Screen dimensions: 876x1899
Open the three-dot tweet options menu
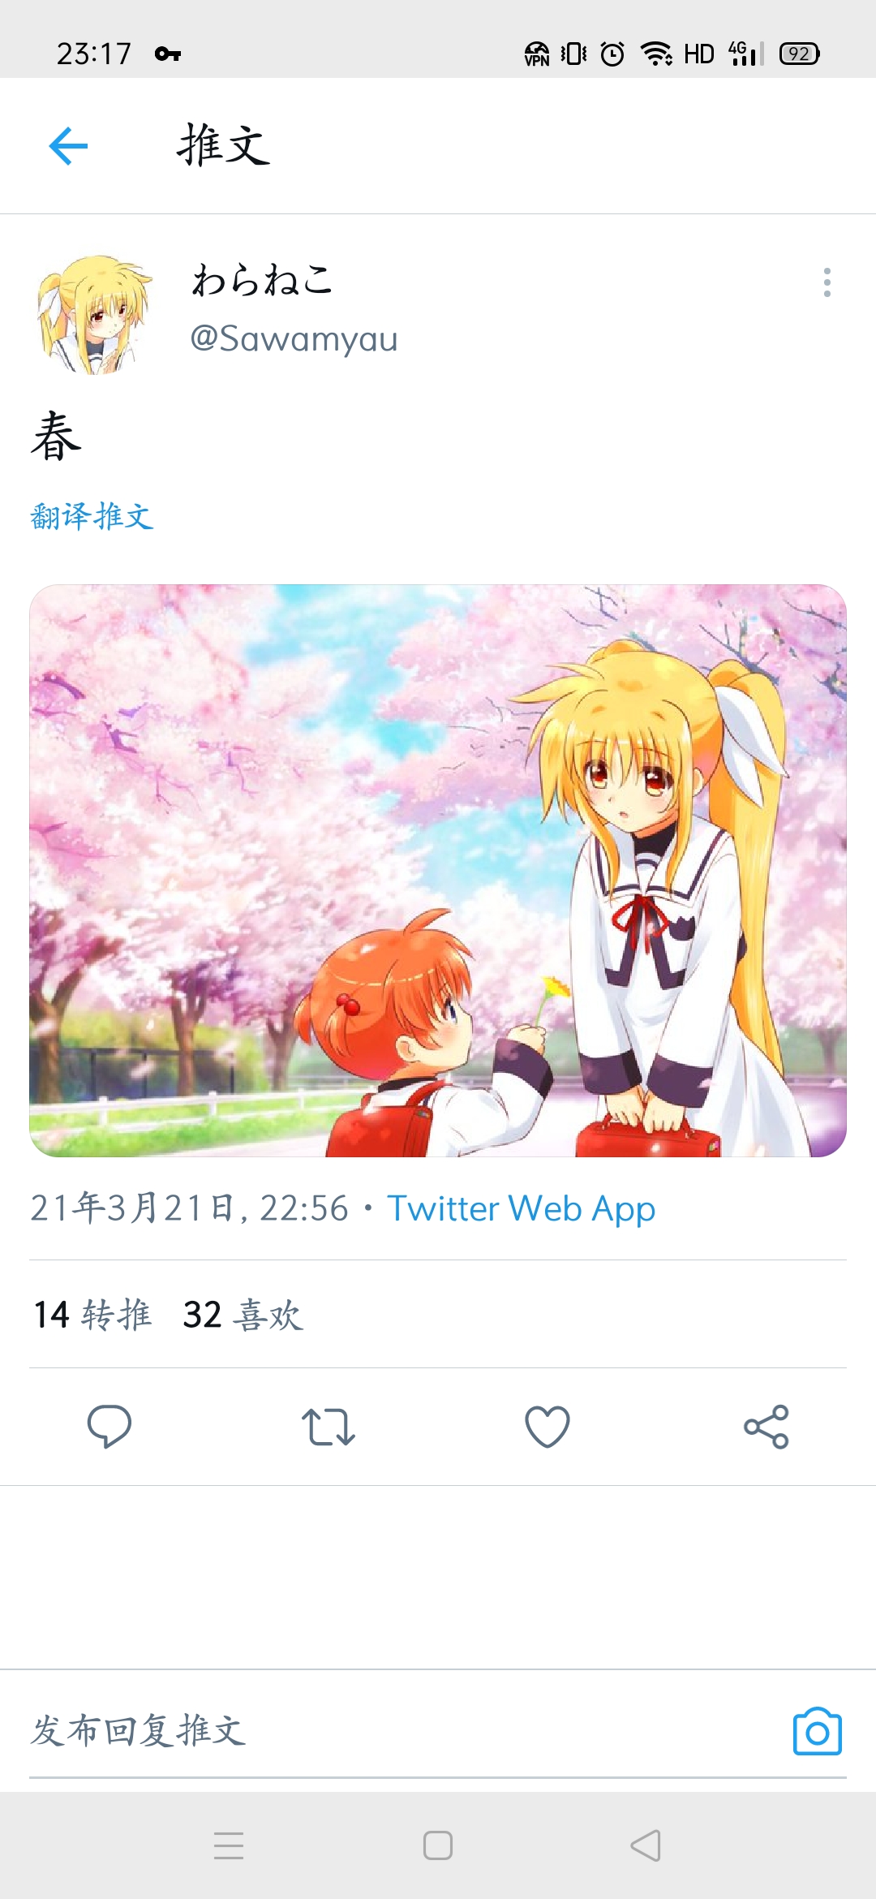pos(827,282)
